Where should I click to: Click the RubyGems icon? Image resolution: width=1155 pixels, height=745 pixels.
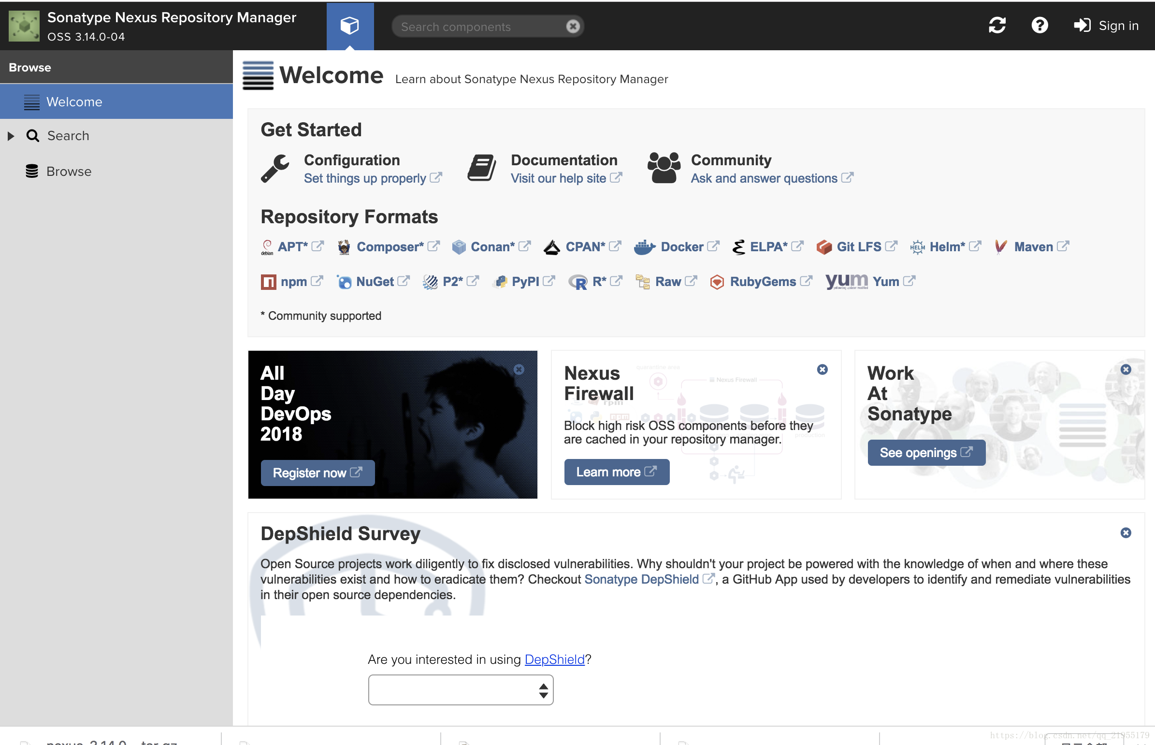(717, 282)
